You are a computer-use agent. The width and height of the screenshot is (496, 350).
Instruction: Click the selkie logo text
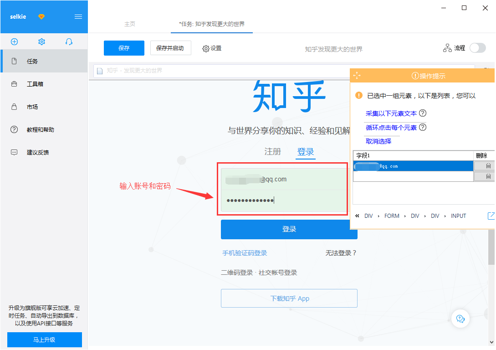point(18,17)
